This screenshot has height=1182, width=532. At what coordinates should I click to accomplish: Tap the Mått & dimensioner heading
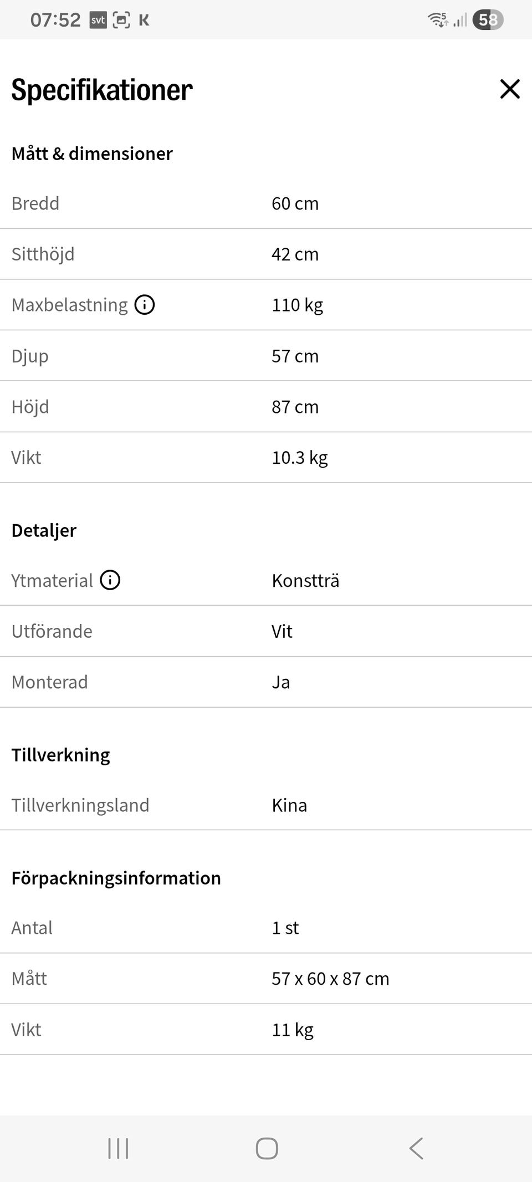pos(92,153)
